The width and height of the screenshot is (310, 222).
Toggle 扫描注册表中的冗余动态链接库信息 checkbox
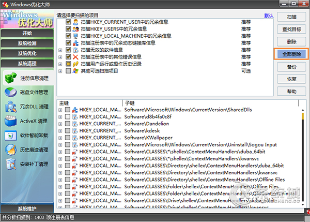(x=68, y=43)
